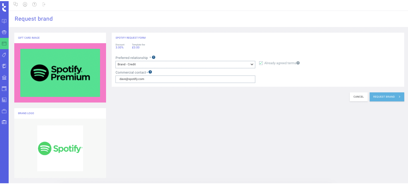Open the Preferred relationship dropdown
The image size is (408, 184).
pyautogui.click(x=185, y=65)
